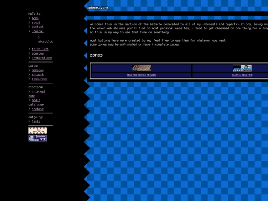Click the 'interest zone' page title

click(x=98, y=7)
